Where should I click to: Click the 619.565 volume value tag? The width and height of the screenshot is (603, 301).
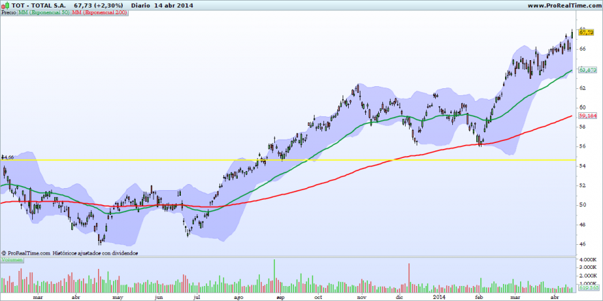point(588,287)
